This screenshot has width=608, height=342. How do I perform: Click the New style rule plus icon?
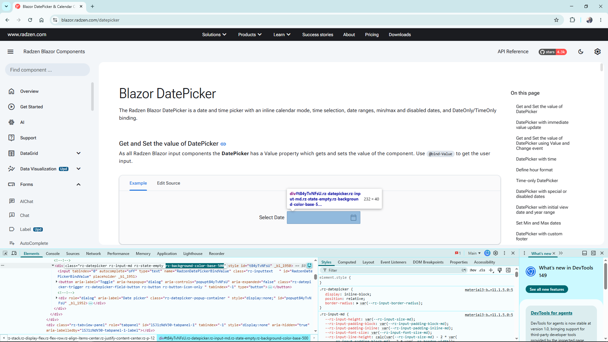491,270
